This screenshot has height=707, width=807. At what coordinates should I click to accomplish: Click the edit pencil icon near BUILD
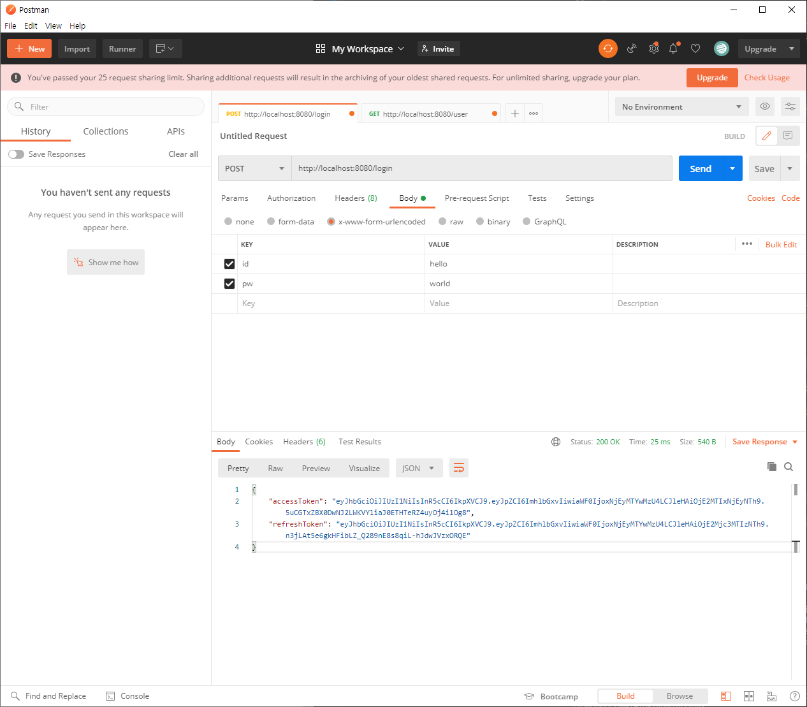pos(766,136)
